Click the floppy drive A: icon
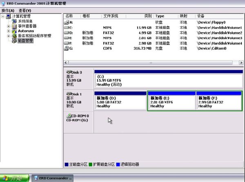245x182 pixels. tap(67, 22)
